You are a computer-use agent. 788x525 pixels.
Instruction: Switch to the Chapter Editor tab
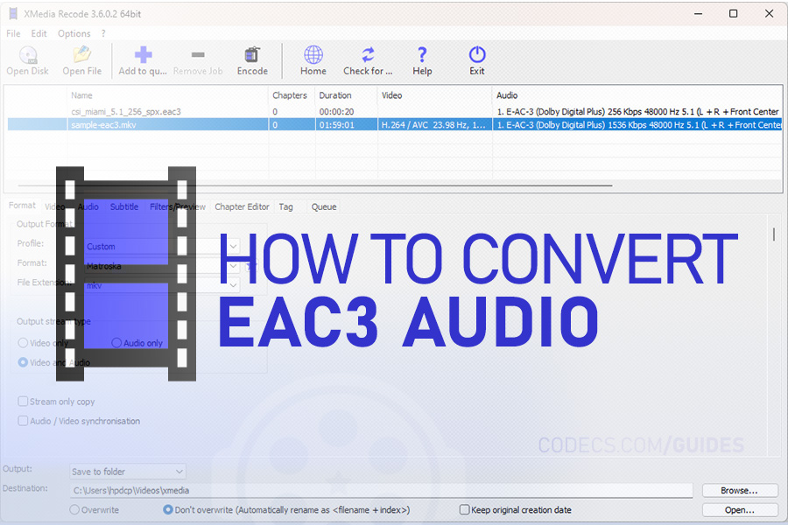242,206
